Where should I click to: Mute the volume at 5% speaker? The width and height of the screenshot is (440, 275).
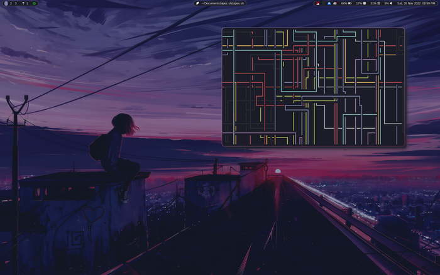(388, 3)
